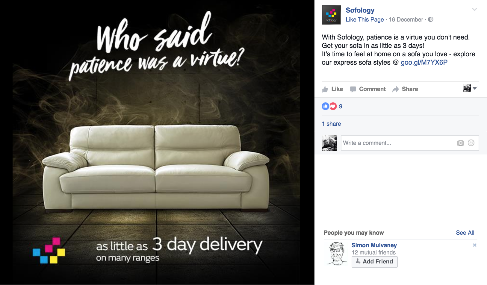Viewport: 487px width, 285px height.
Task: Attach a photo using the camera icon
Action: pyautogui.click(x=461, y=143)
